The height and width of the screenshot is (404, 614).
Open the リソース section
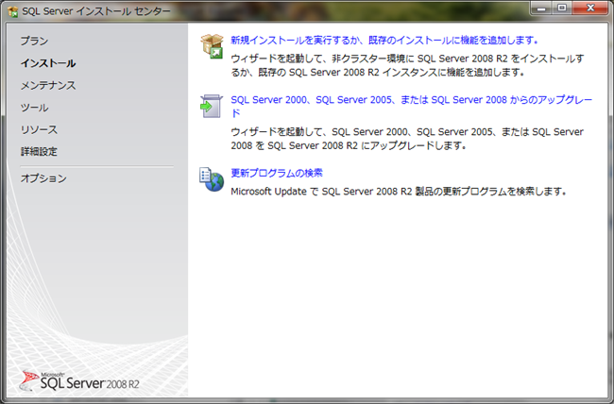pos(39,129)
